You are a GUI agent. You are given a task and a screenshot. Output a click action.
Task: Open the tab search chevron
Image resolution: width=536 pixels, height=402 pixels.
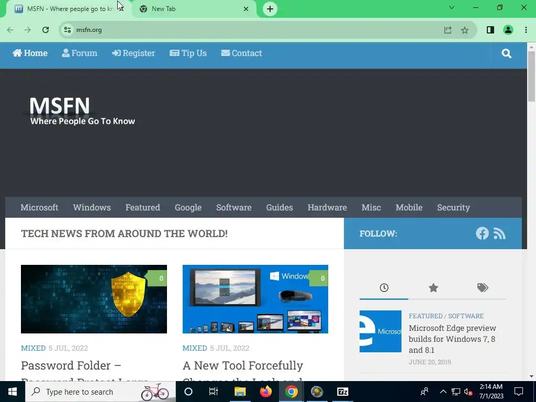[452, 7]
